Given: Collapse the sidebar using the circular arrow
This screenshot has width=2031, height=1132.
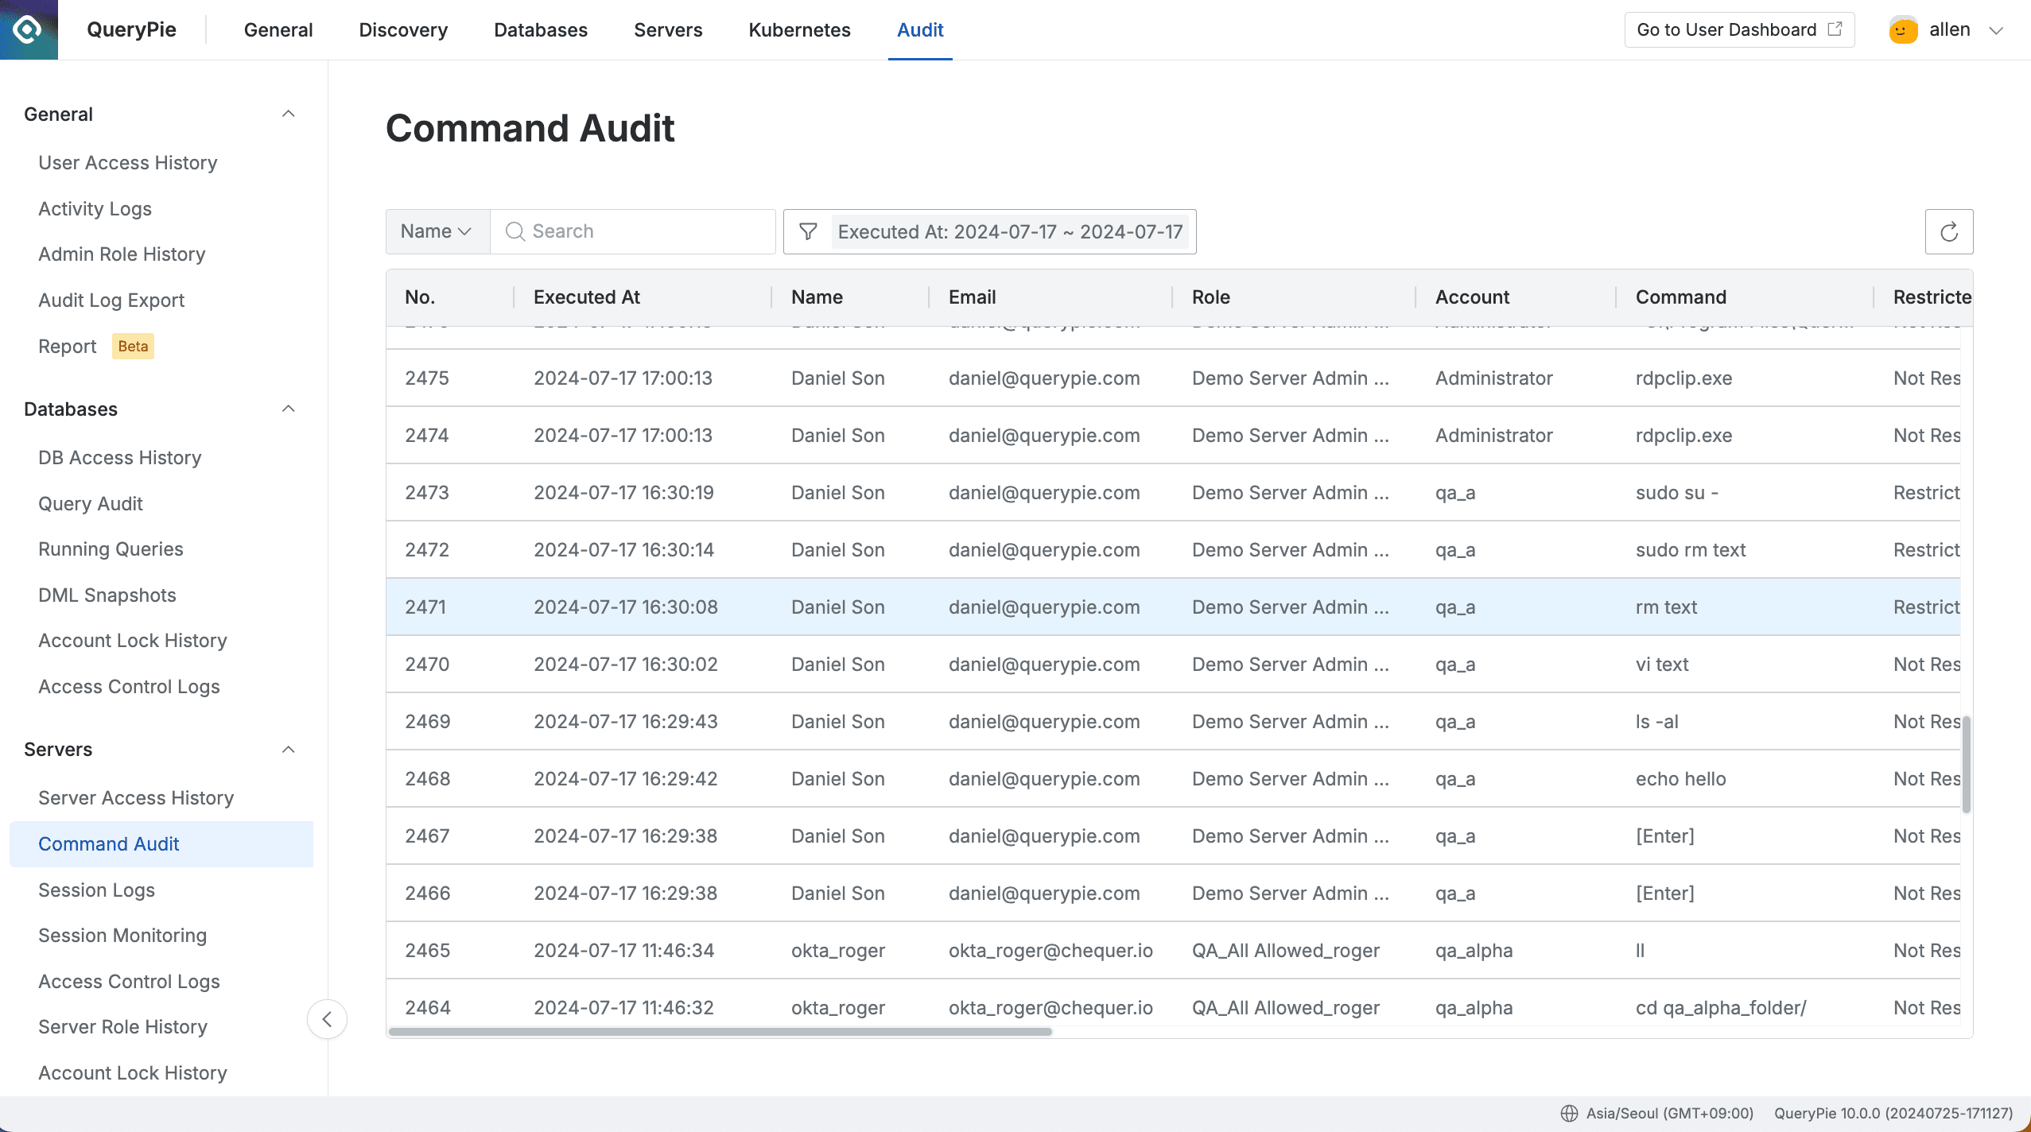Looking at the screenshot, I should pos(327,1018).
